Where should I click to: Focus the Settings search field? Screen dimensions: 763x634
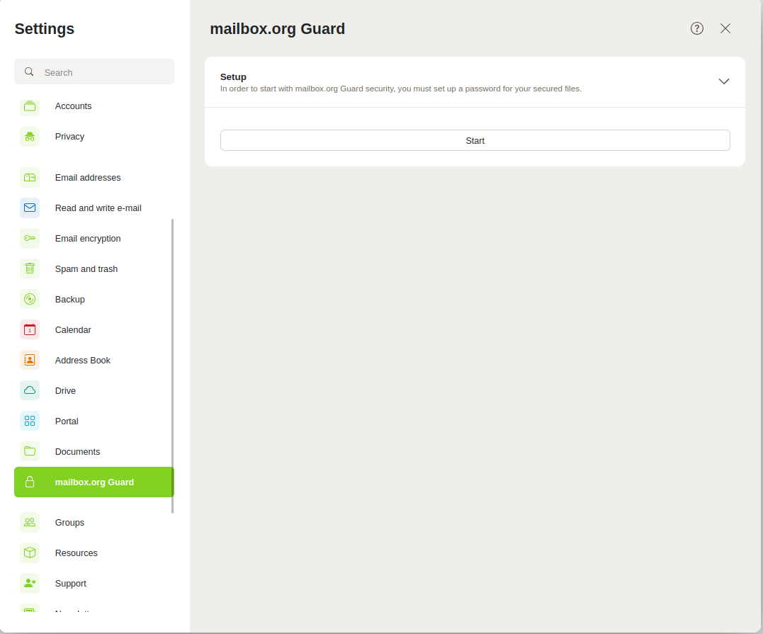pos(94,72)
